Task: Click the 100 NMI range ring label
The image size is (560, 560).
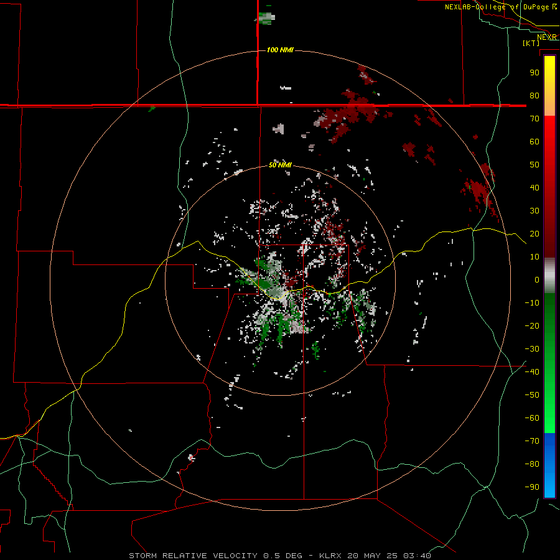Action: [x=280, y=50]
